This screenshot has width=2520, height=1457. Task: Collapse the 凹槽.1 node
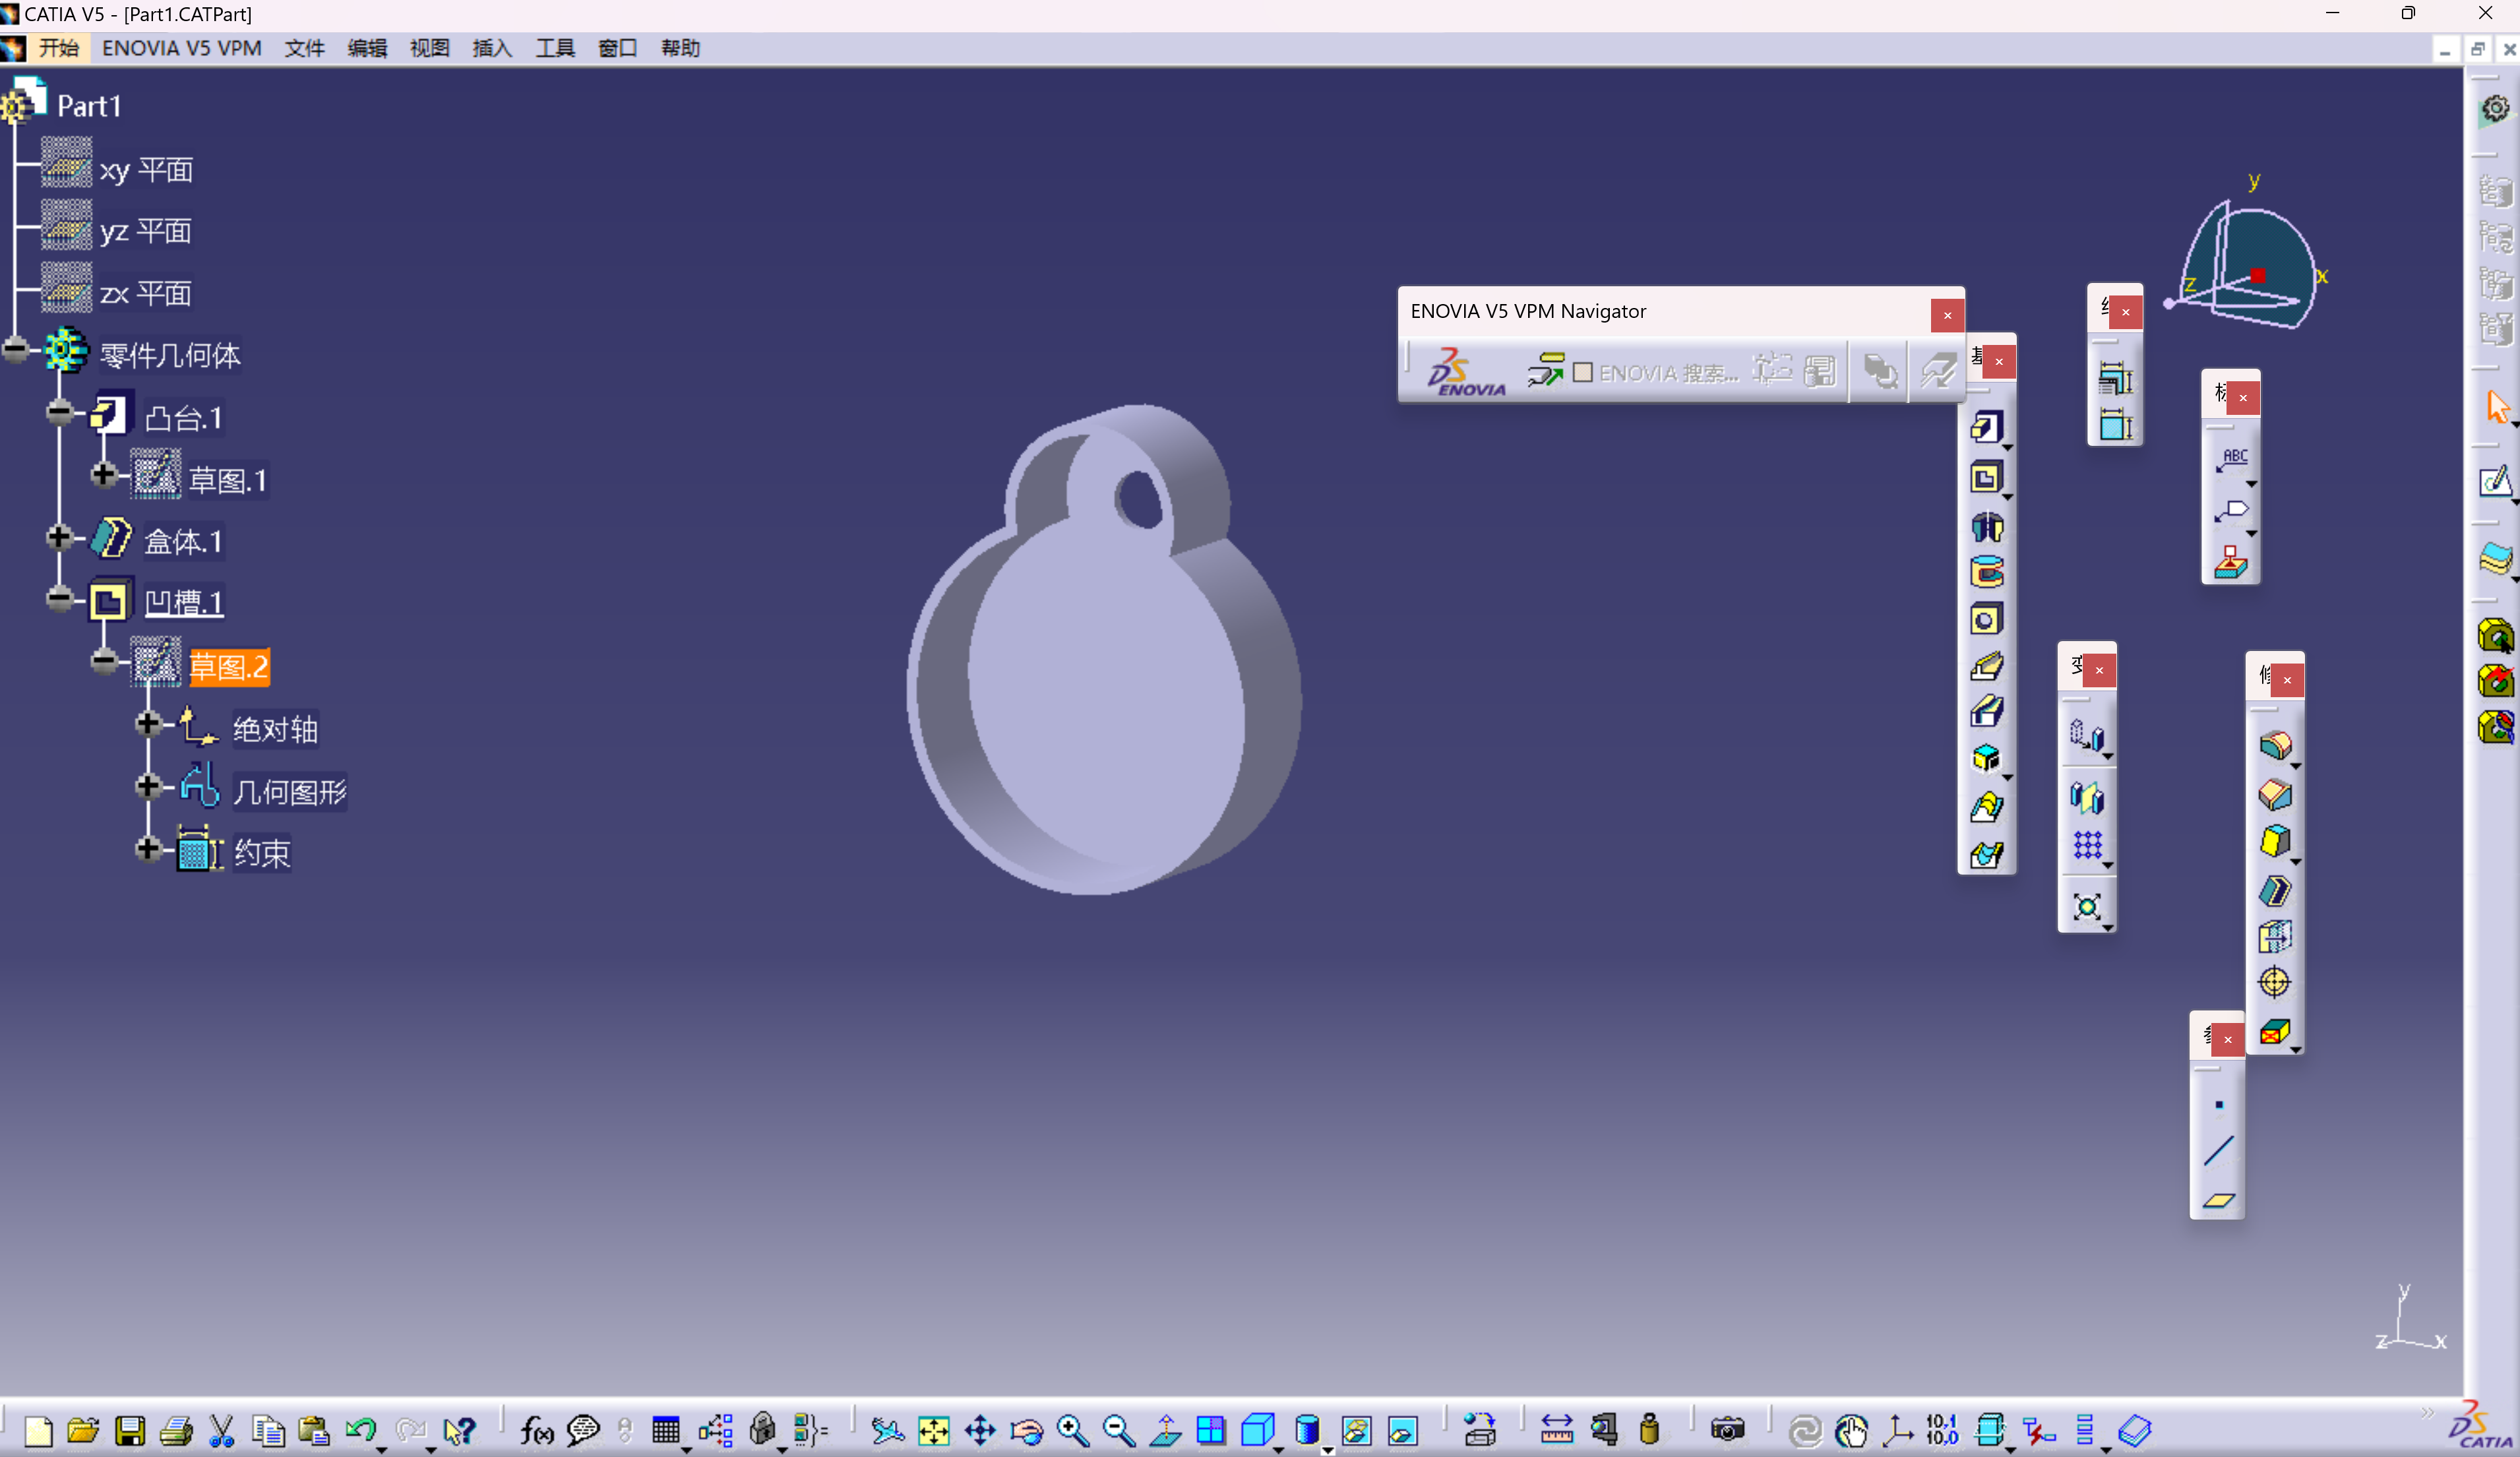(59, 597)
